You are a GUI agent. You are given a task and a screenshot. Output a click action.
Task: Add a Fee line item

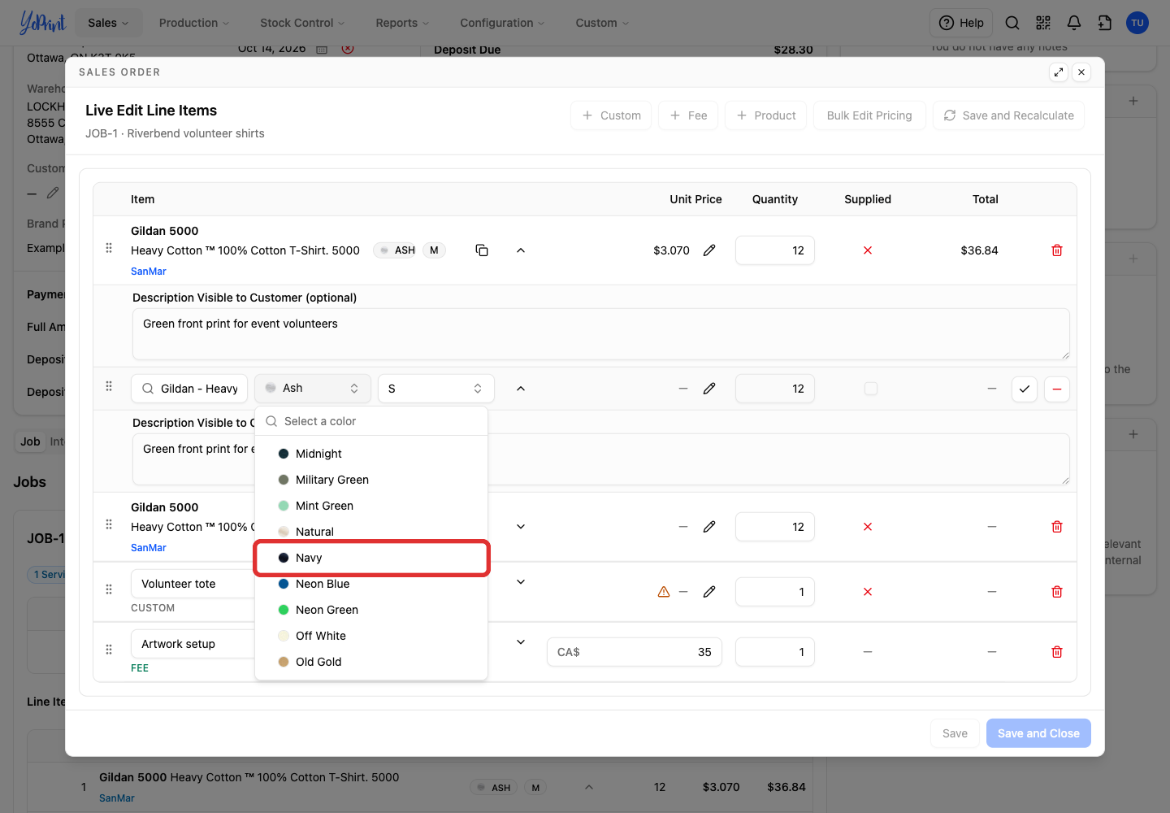688,115
